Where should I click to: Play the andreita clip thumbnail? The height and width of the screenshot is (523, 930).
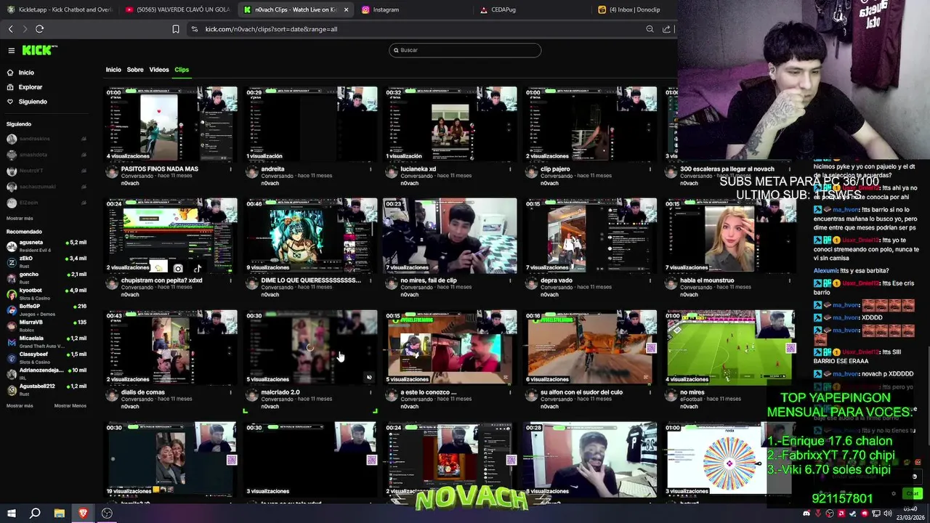311,124
